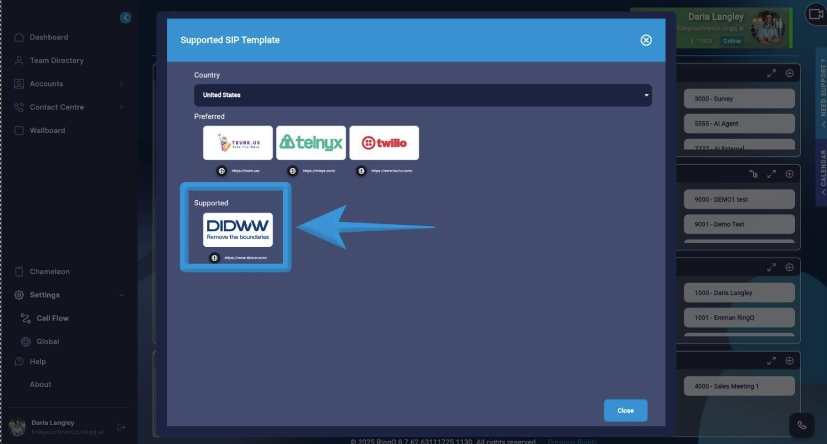Click the Close button in the dialog
This screenshot has width=827, height=444.
point(625,410)
